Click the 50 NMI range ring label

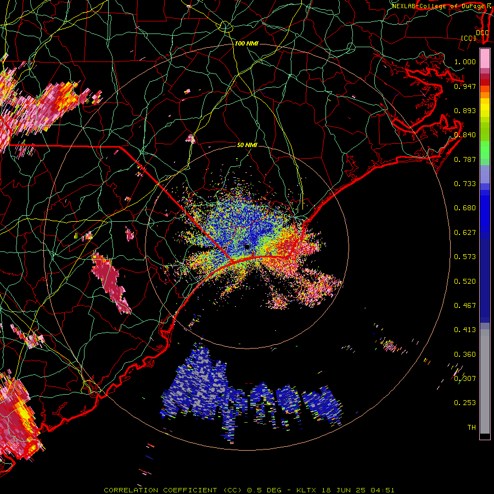pyautogui.click(x=247, y=145)
